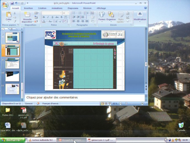The height and width of the screenshot is (143, 190).
Task: Switch to slide sorter view
Action: coord(106,103)
